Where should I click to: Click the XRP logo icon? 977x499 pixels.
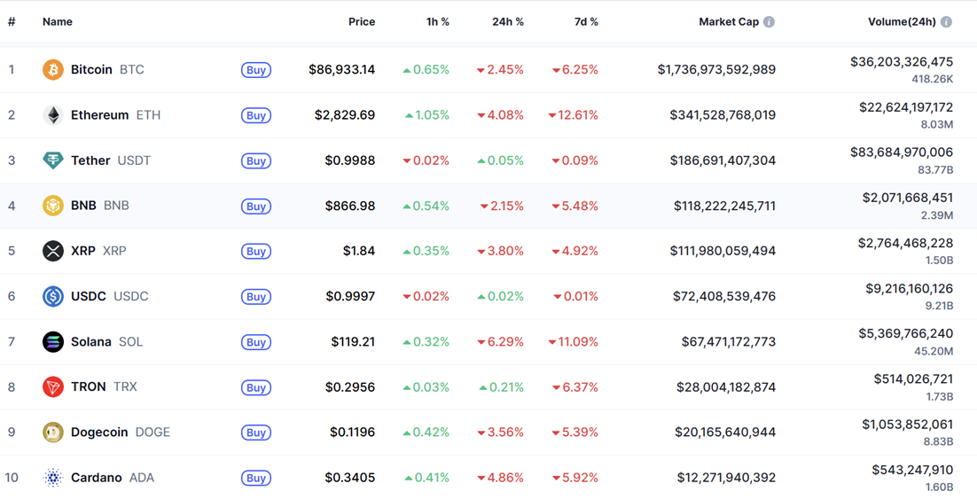53,251
